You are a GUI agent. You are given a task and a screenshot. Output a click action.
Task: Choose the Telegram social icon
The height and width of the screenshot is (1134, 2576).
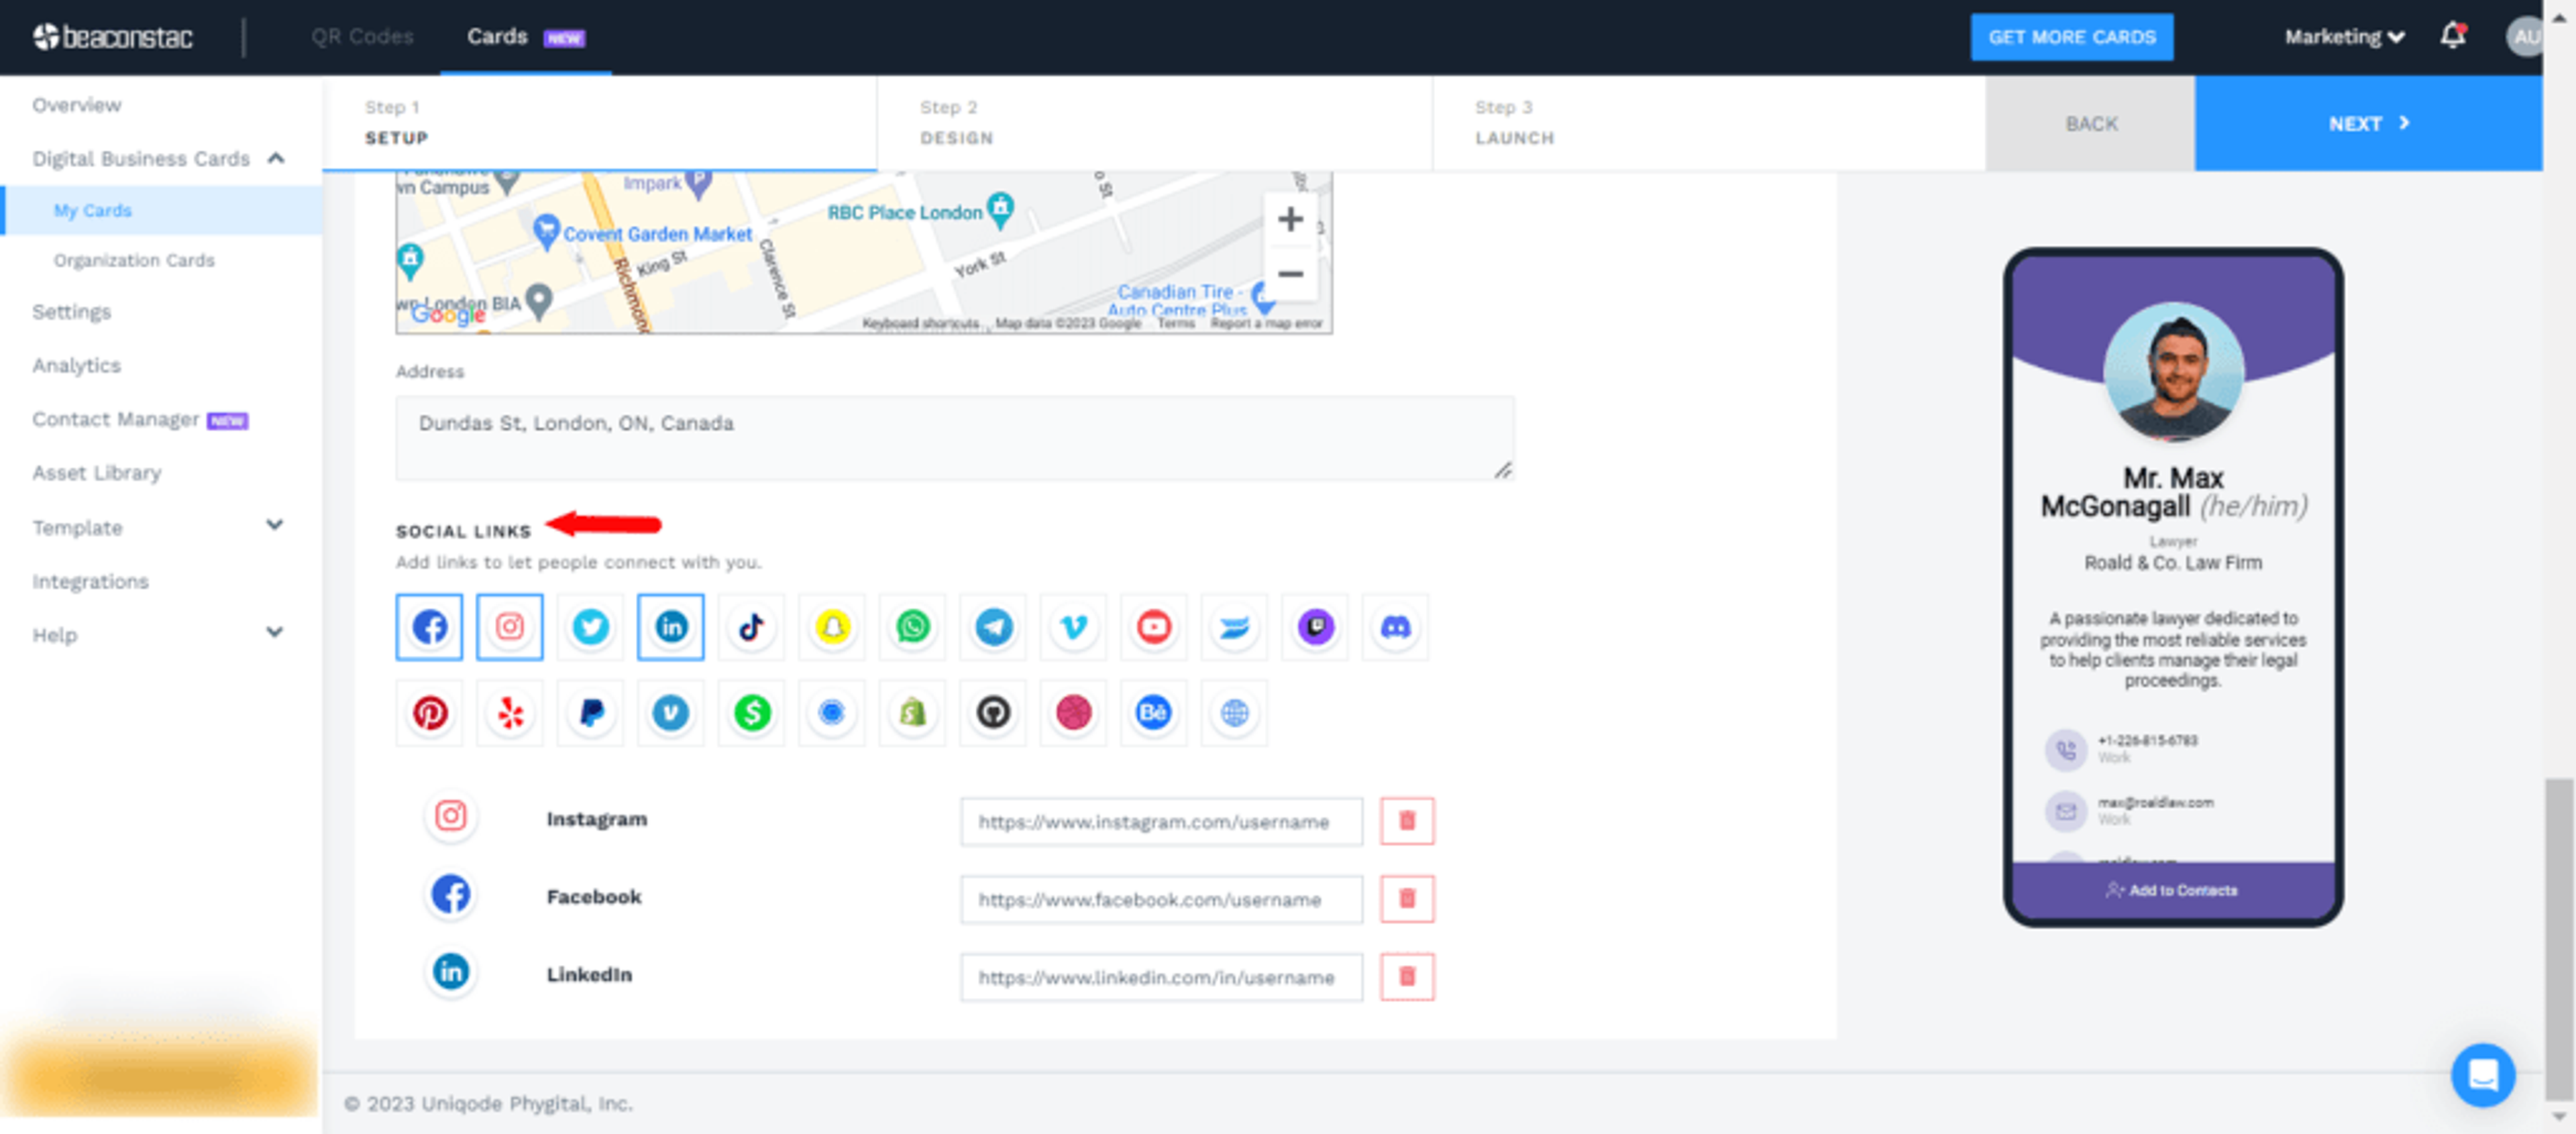(993, 627)
